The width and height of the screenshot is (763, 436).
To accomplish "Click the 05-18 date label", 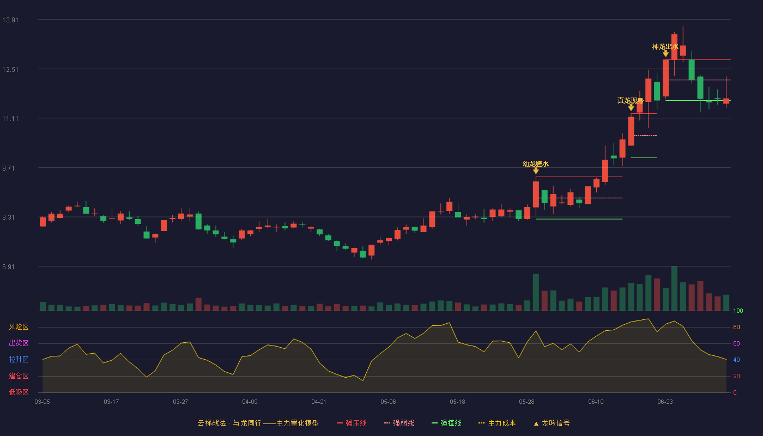I will tap(457, 402).
